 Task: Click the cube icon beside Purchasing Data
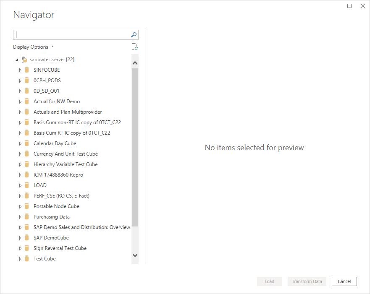click(x=26, y=216)
